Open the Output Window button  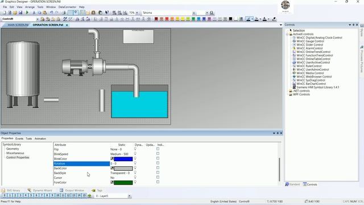click(72, 190)
